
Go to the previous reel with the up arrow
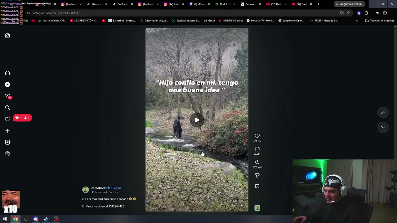click(383, 113)
